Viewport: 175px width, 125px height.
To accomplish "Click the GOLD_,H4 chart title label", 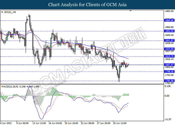I will click(10, 12).
